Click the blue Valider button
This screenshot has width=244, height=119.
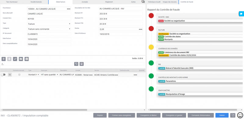[x=222, y=115]
